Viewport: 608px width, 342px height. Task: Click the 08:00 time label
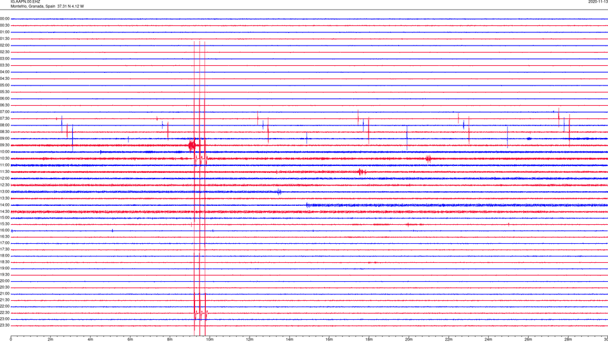tap(4, 125)
